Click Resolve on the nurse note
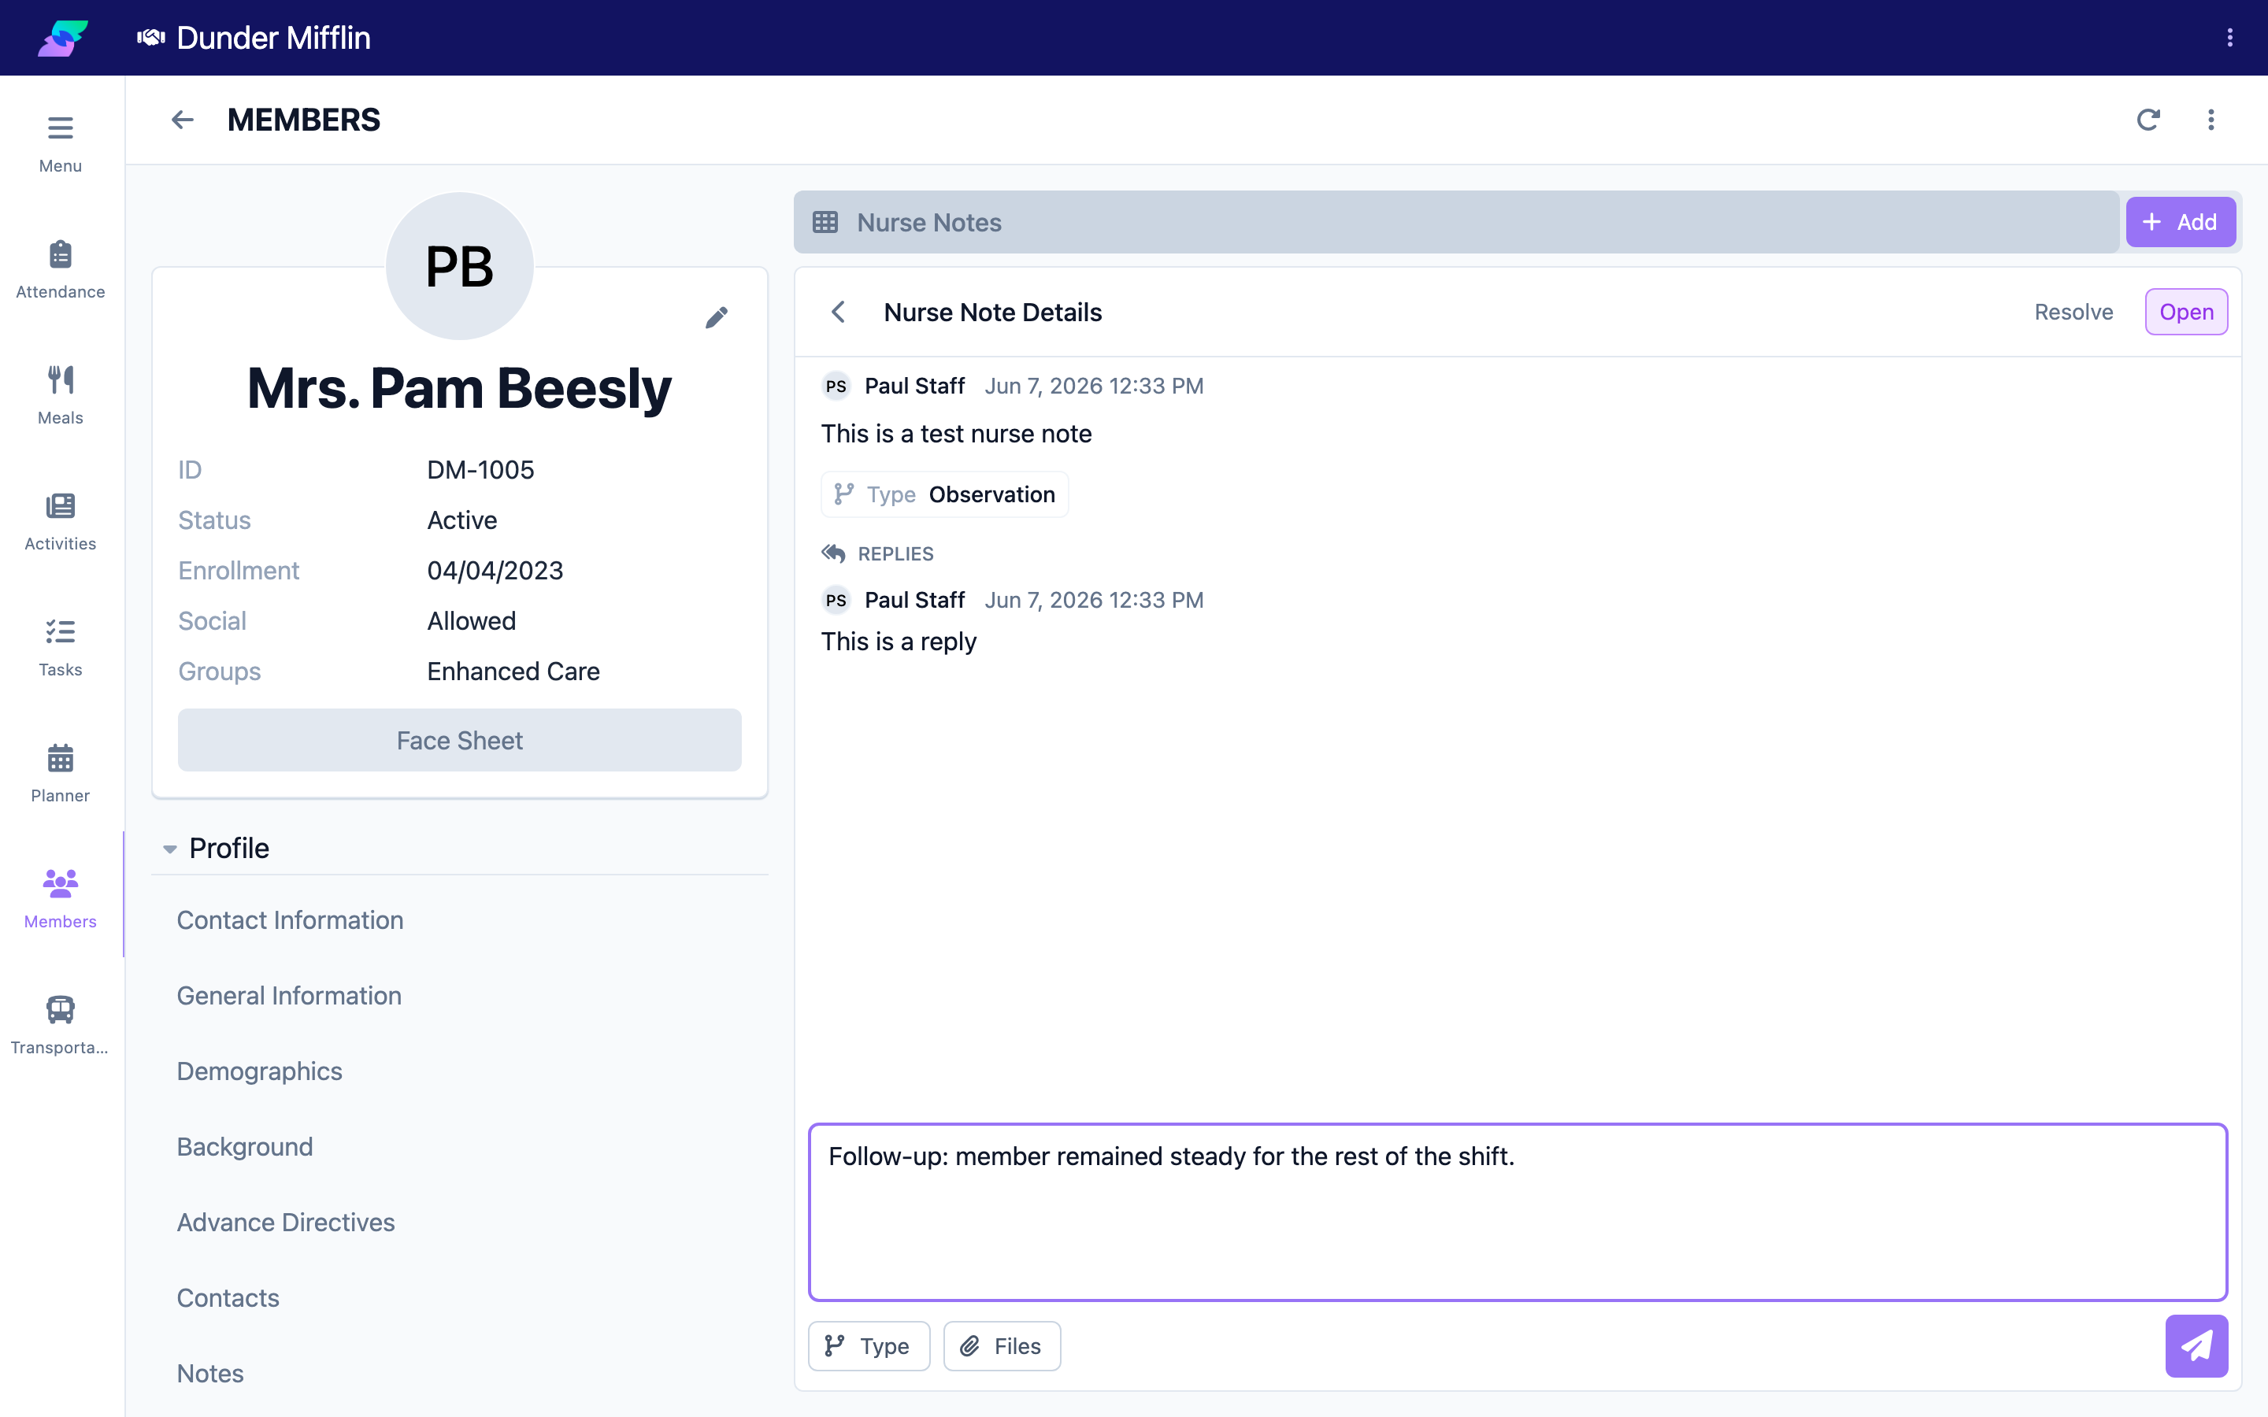The height and width of the screenshot is (1417, 2268). (2073, 312)
